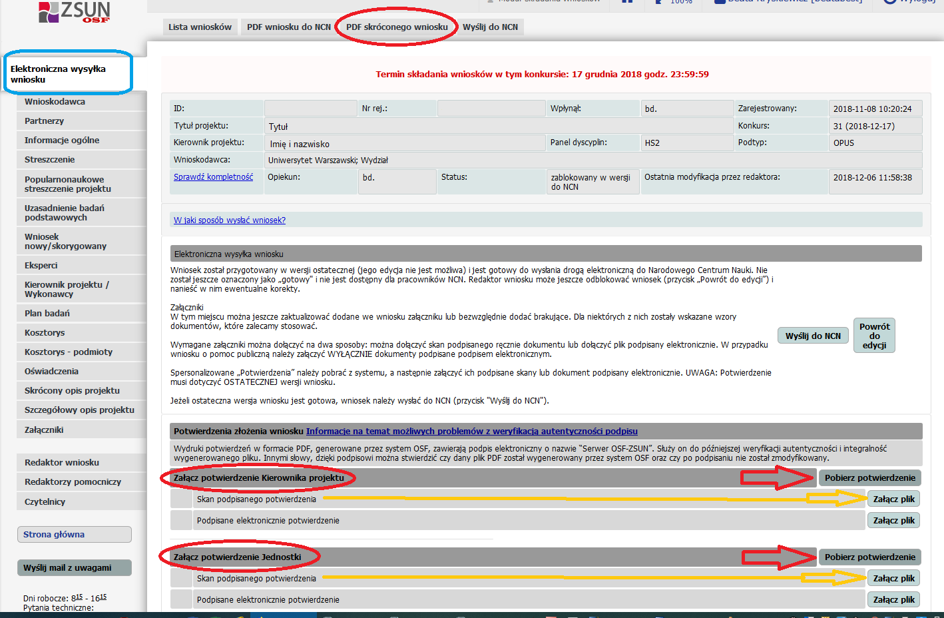The image size is (944, 618).
Task: Select the PDF skróconego wniosku tab
Action: click(397, 27)
